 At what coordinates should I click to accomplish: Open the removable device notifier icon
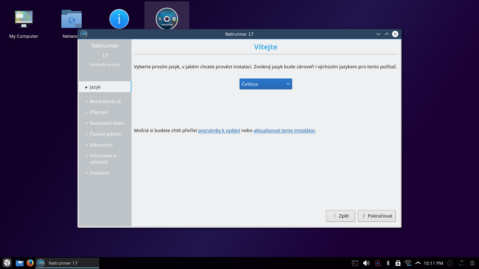[398, 263]
